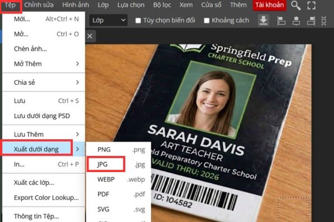Open the Hình ảnh menu
The width and height of the screenshot is (334, 222).
[x=76, y=5]
